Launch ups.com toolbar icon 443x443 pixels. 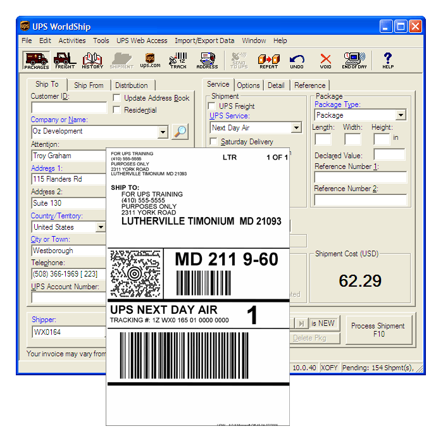pyautogui.click(x=150, y=61)
